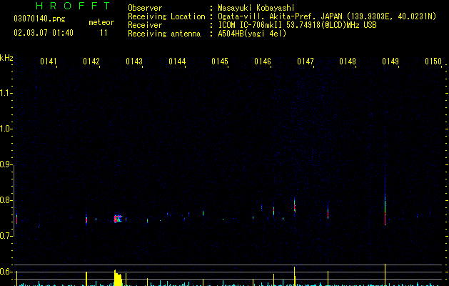Click the 0149 time marker
This screenshot has width=449, height=286.
click(x=390, y=61)
